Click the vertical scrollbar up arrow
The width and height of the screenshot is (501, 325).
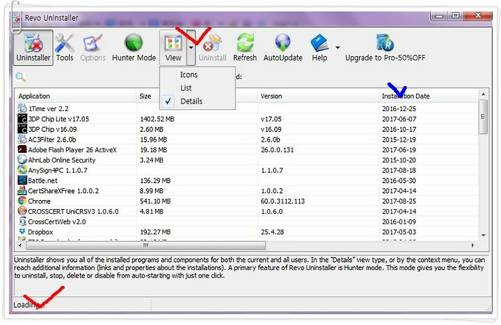tap(484, 94)
